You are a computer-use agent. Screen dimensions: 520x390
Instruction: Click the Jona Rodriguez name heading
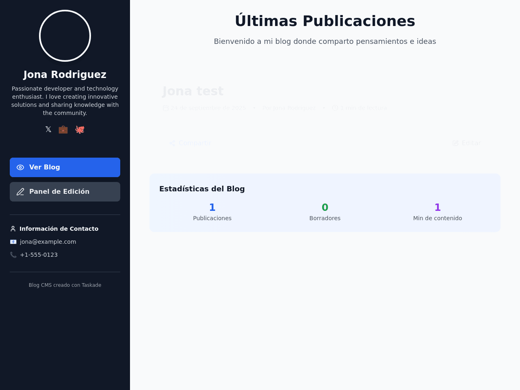point(65,75)
